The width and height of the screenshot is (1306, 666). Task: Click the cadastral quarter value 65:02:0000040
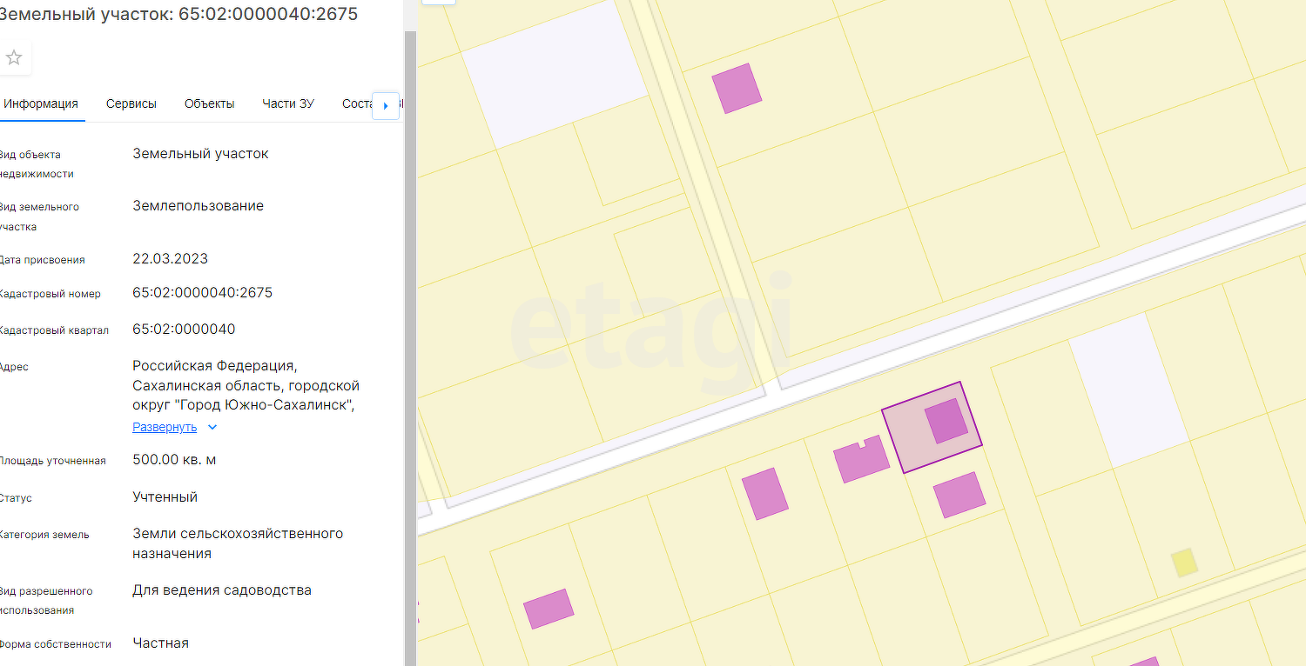coord(184,330)
